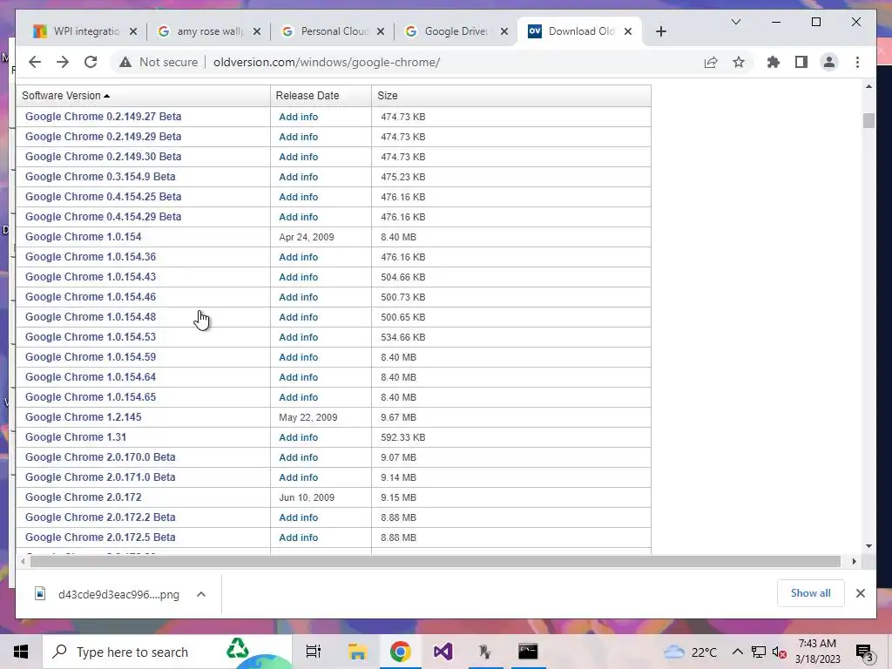Image resolution: width=892 pixels, height=669 pixels.
Task: Go back to the previous page
Action: click(35, 62)
